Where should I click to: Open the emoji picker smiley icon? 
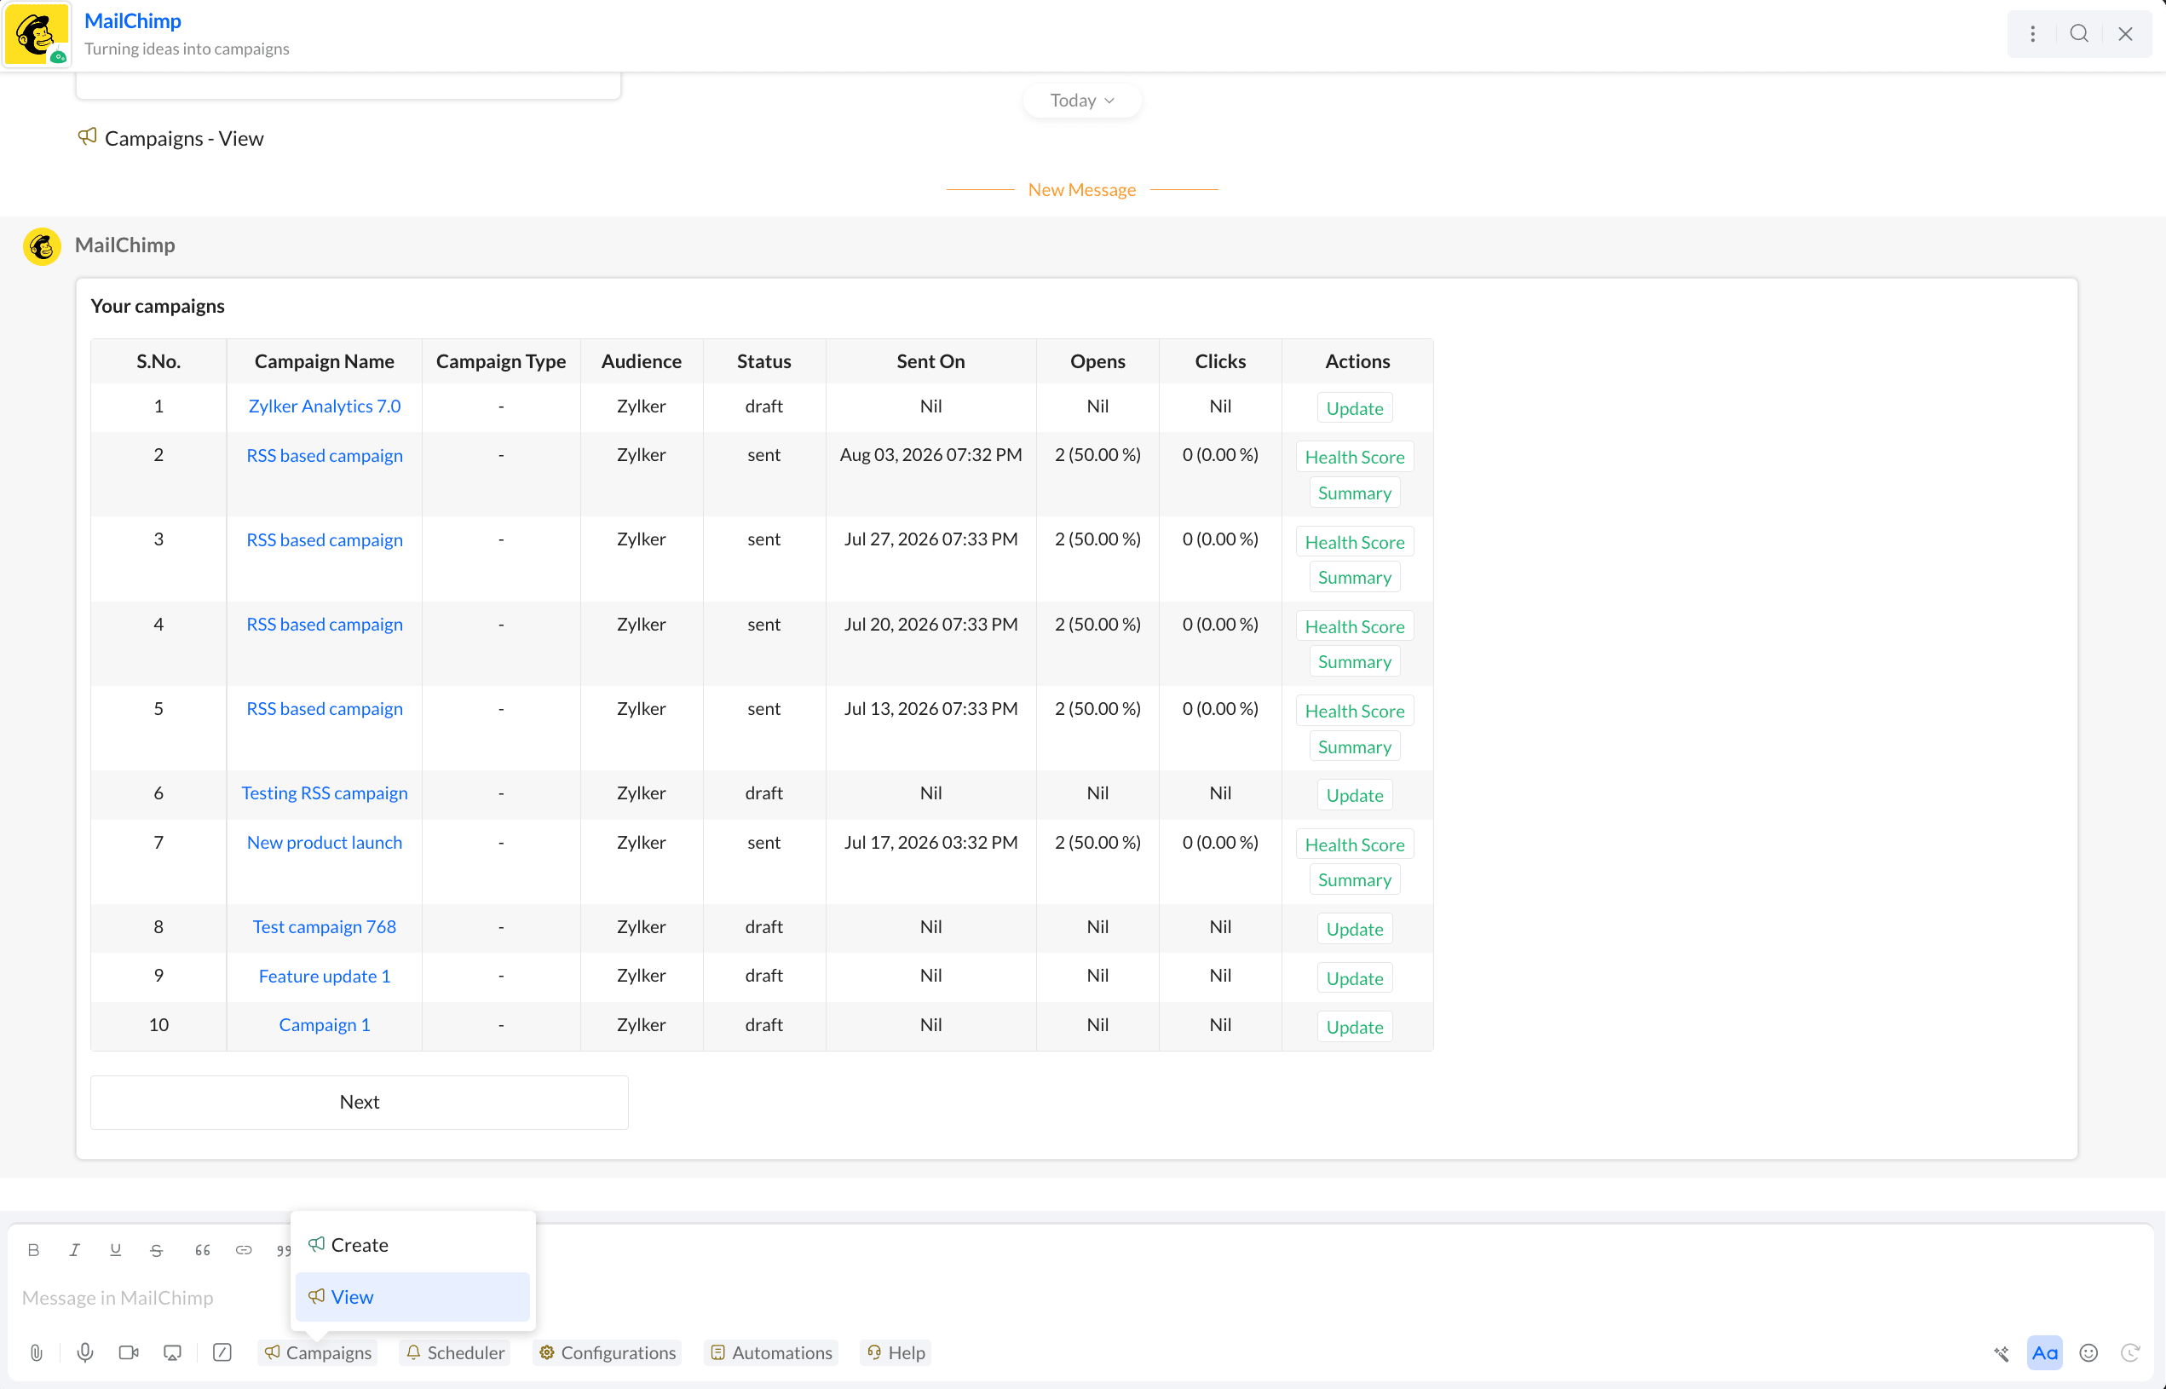[x=2088, y=1352]
